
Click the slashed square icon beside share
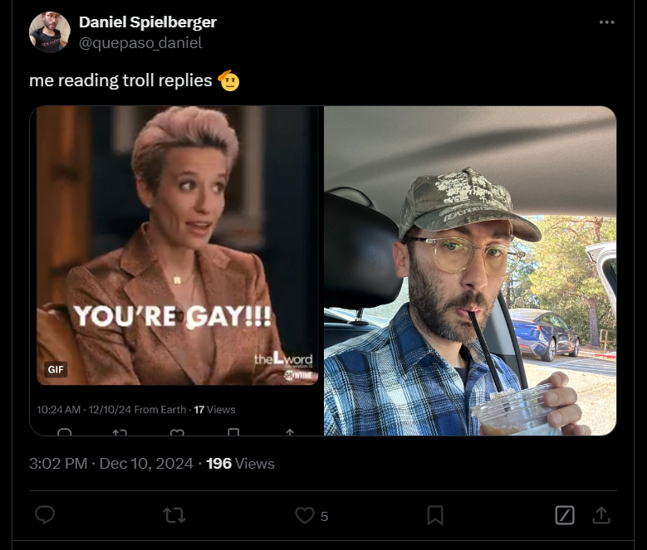tap(565, 515)
